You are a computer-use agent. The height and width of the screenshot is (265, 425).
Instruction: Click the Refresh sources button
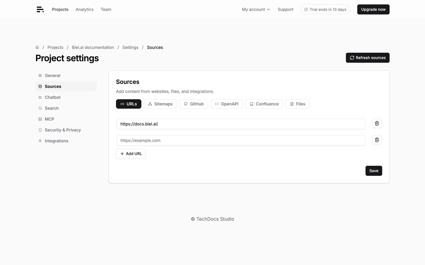[368, 58]
